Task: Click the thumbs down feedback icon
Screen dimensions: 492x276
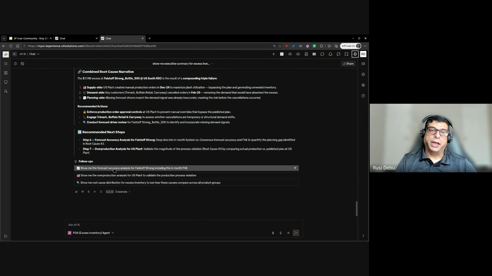Action: click(83, 192)
